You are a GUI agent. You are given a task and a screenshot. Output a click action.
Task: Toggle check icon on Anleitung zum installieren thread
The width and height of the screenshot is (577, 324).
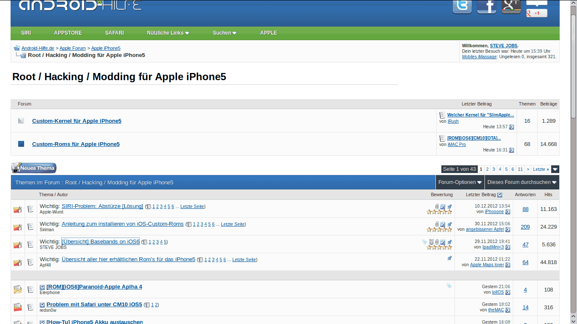(443, 224)
